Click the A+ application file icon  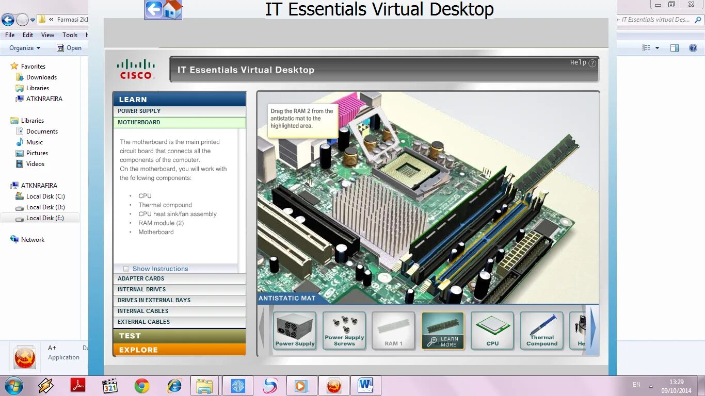pos(25,357)
